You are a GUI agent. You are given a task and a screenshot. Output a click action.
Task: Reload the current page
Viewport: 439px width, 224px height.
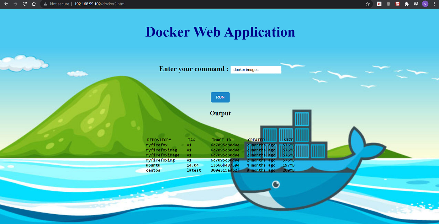tap(24, 4)
